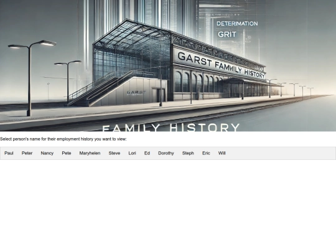Image resolution: width=336 pixels, height=252 pixels.
Task: Open Paul's employment history tab
Action: click(x=9, y=153)
